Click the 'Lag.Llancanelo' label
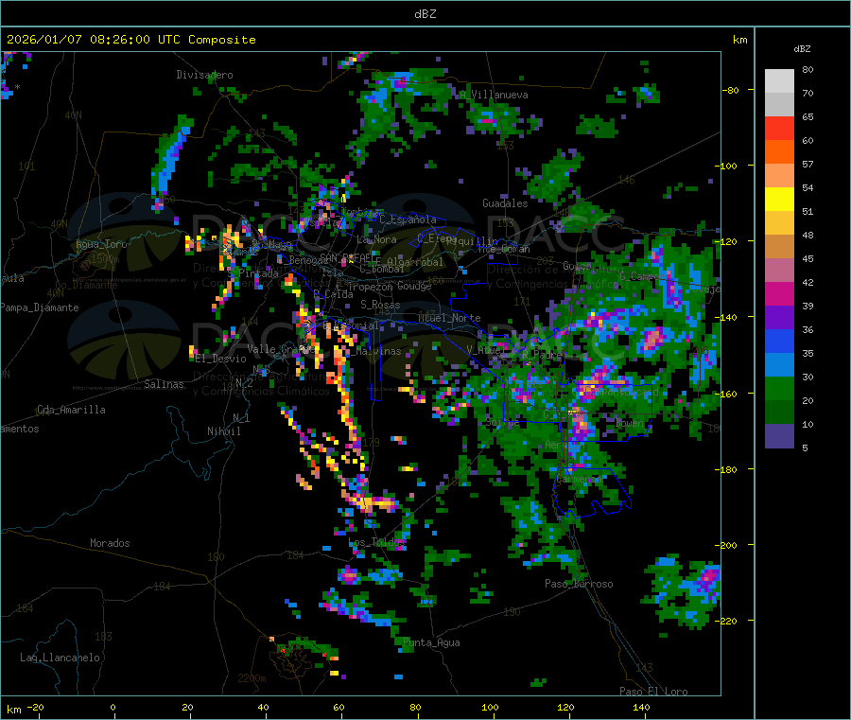The height and width of the screenshot is (720, 851). pos(60,658)
